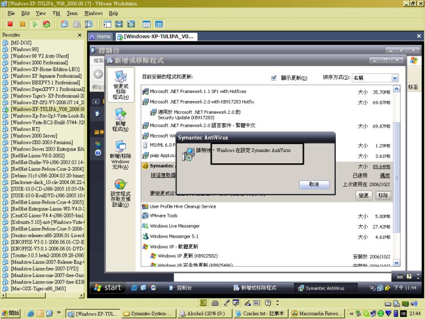The height and width of the screenshot is (319, 425).
Task: Select [MS-DOS] in Favorites
Action: [x=21, y=43]
